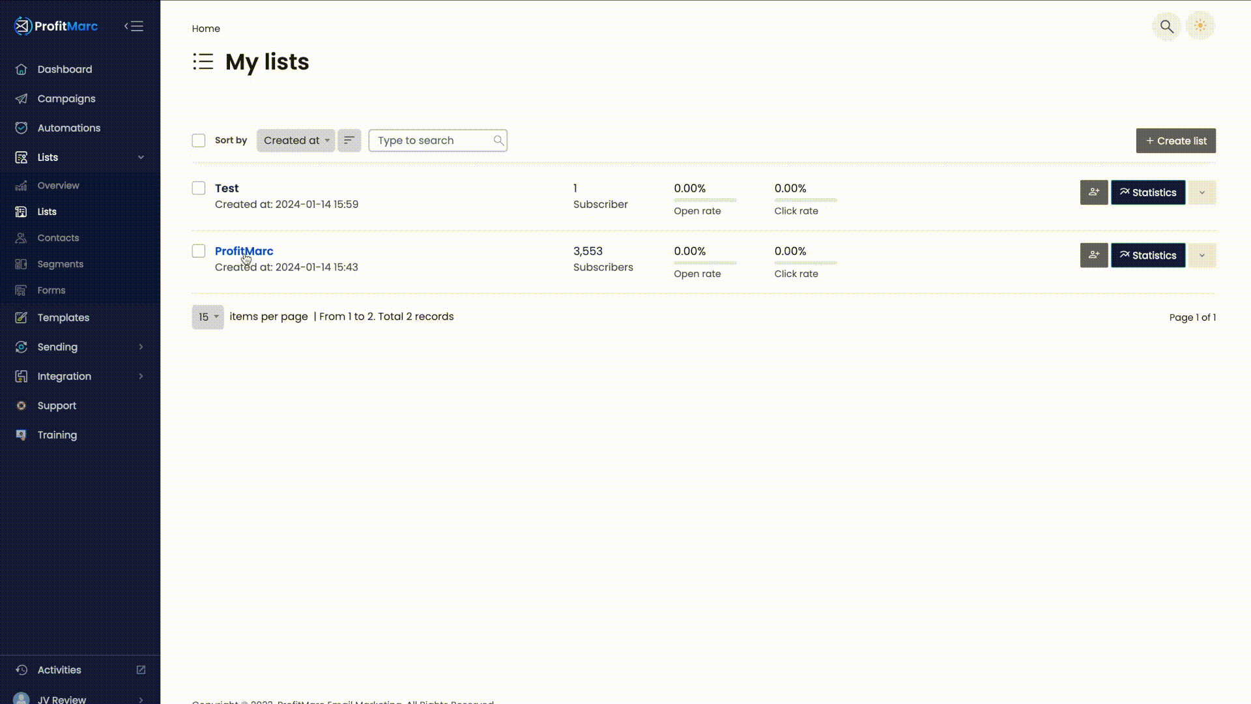Tick the Test list checkbox
This screenshot has height=704, width=1251.
[199, 188]
